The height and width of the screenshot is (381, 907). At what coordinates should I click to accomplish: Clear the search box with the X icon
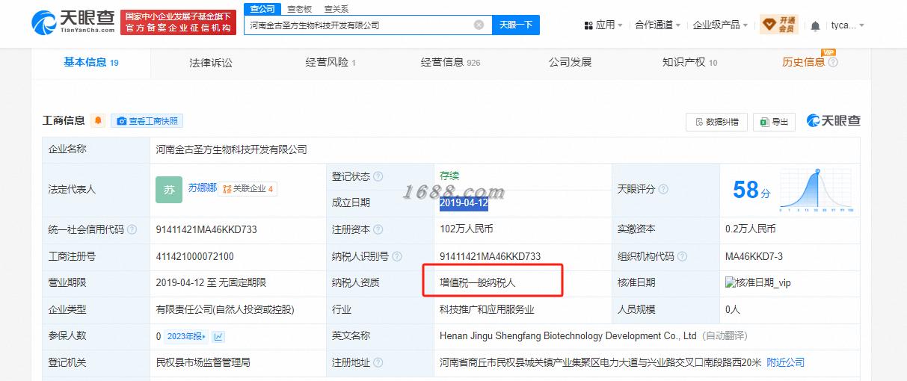479,25
